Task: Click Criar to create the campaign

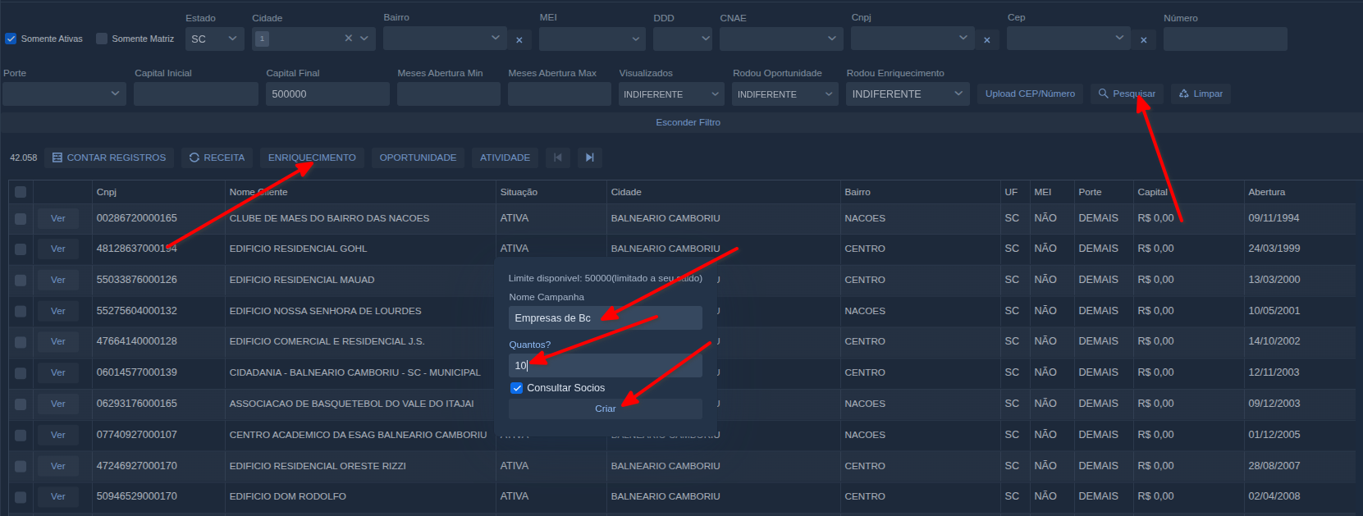Action: [606, 409]
